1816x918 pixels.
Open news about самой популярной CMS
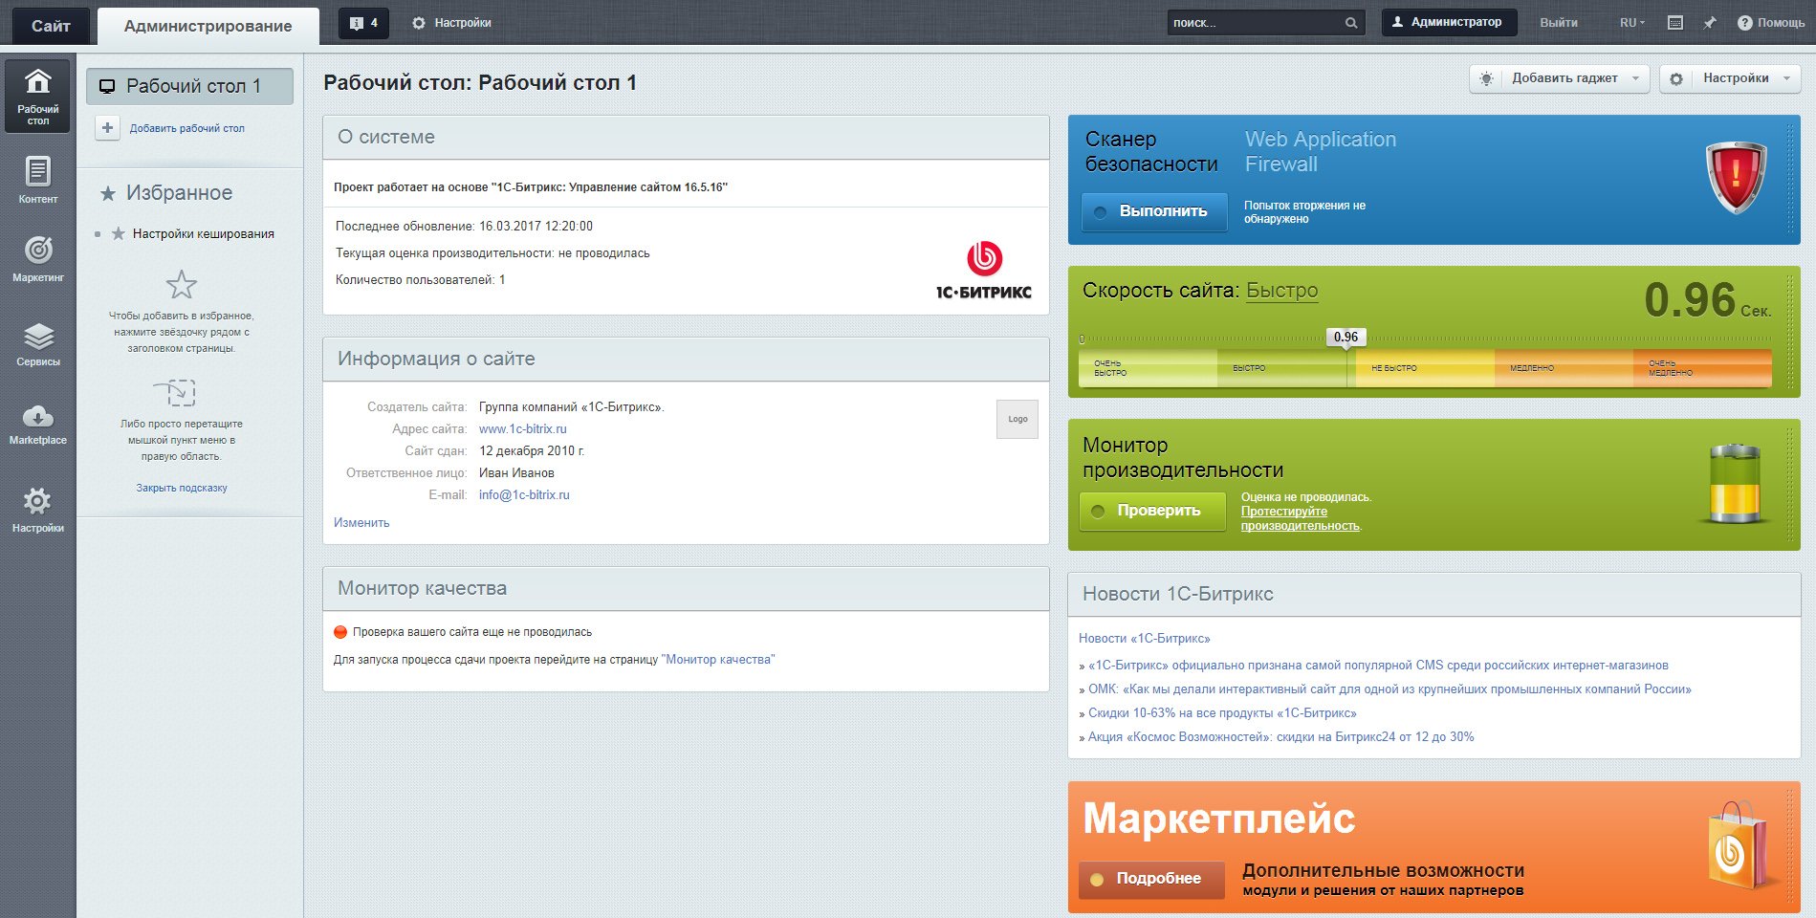click(x=1378, y=666)
